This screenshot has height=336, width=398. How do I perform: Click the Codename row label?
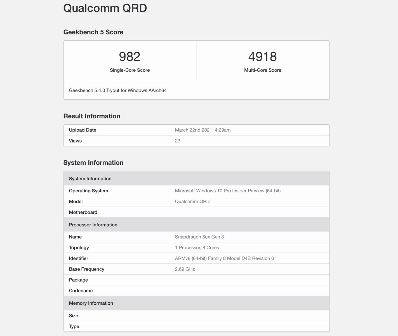pos(81,291)
